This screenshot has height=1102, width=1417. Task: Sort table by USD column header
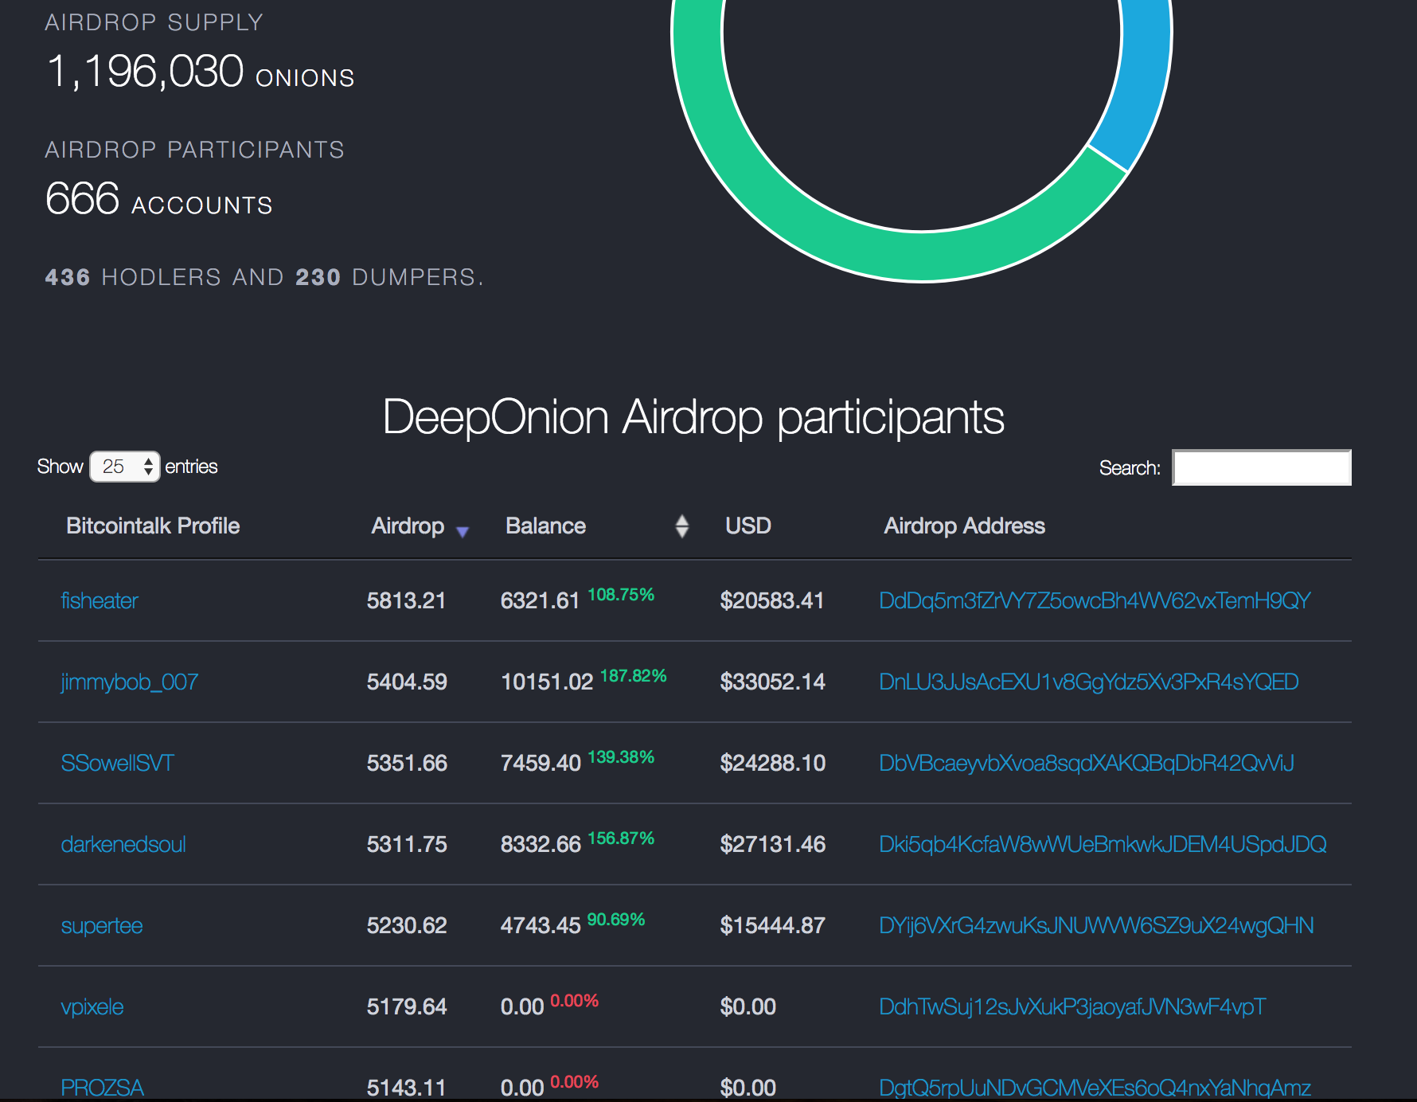point(748,526)
